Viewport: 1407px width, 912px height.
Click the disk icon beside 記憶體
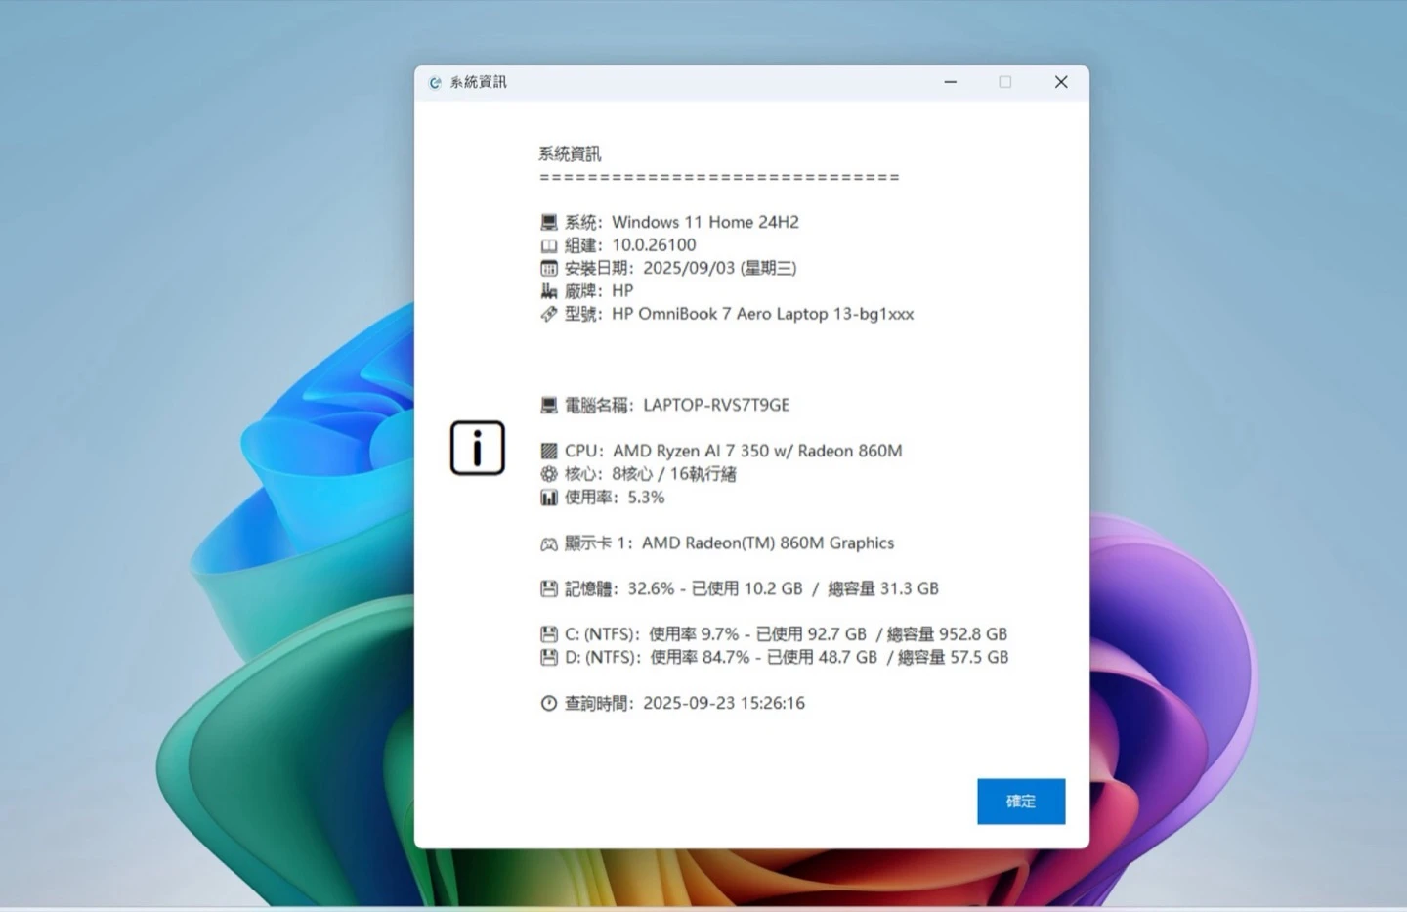click(x=549, y=588)
